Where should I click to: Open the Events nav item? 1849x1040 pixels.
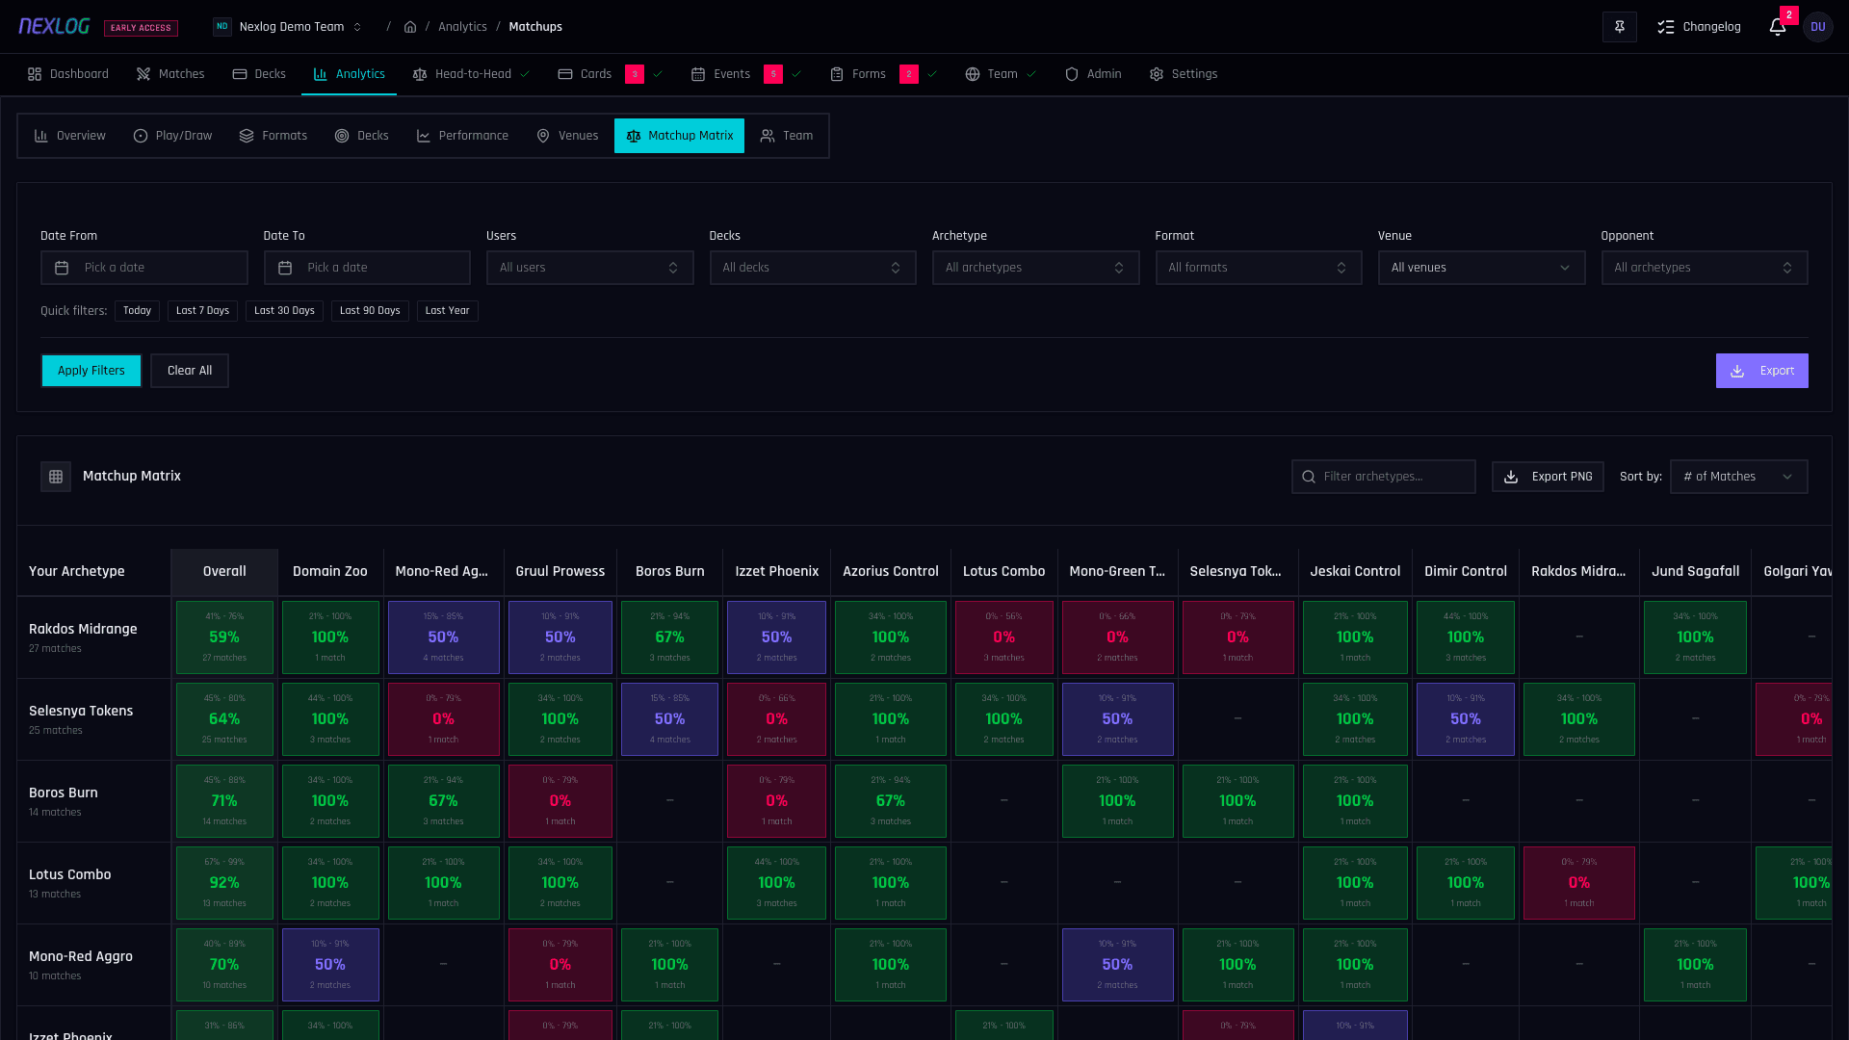(x=720, y=74)
